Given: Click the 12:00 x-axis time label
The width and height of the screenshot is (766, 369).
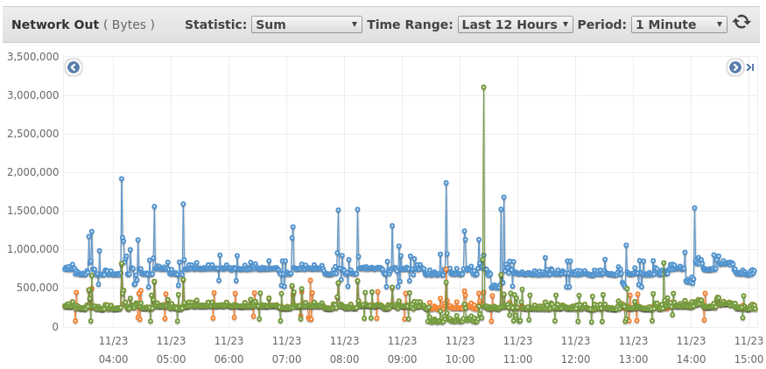Looking at the screenshot, I should [x=575, y=359].
